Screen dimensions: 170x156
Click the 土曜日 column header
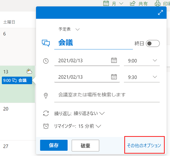coord(9,22)
